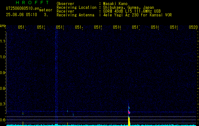Image resolution: width=199 pixels, height=126 pixels.
Task: Click the date stamp 25.06.06 05:10
Action: (22, 15)
